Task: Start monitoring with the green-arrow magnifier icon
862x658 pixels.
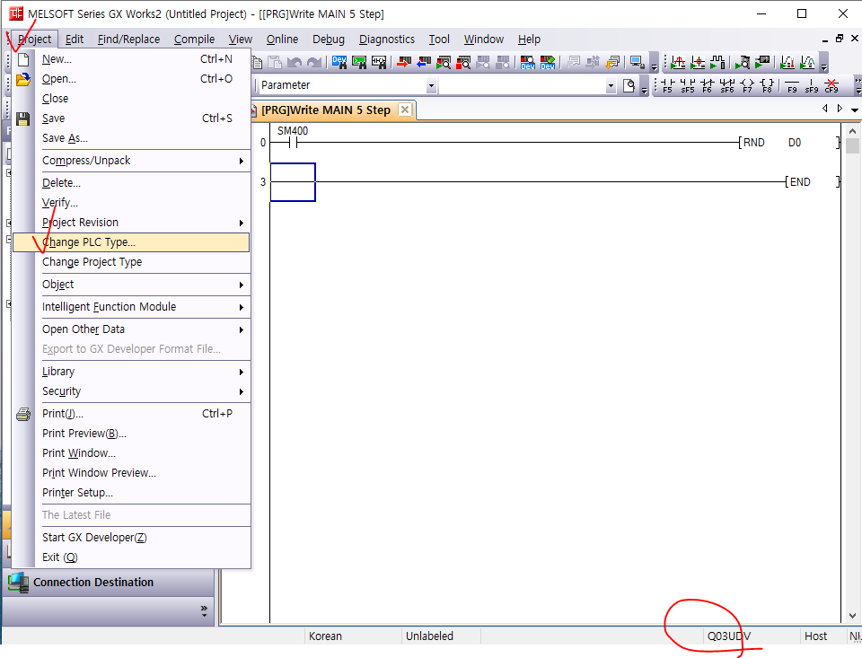Action: (x=444, y=62)
